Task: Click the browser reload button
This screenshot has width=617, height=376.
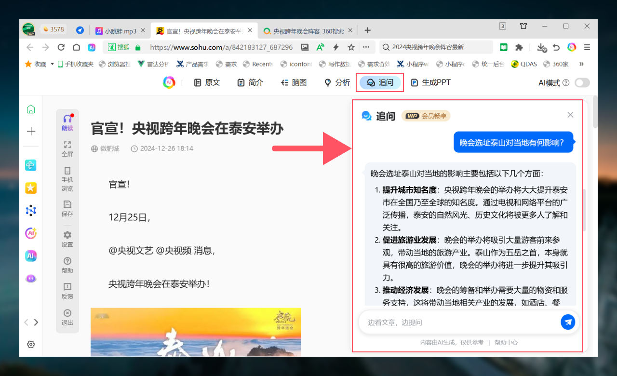Action: [x=61, y=47]
